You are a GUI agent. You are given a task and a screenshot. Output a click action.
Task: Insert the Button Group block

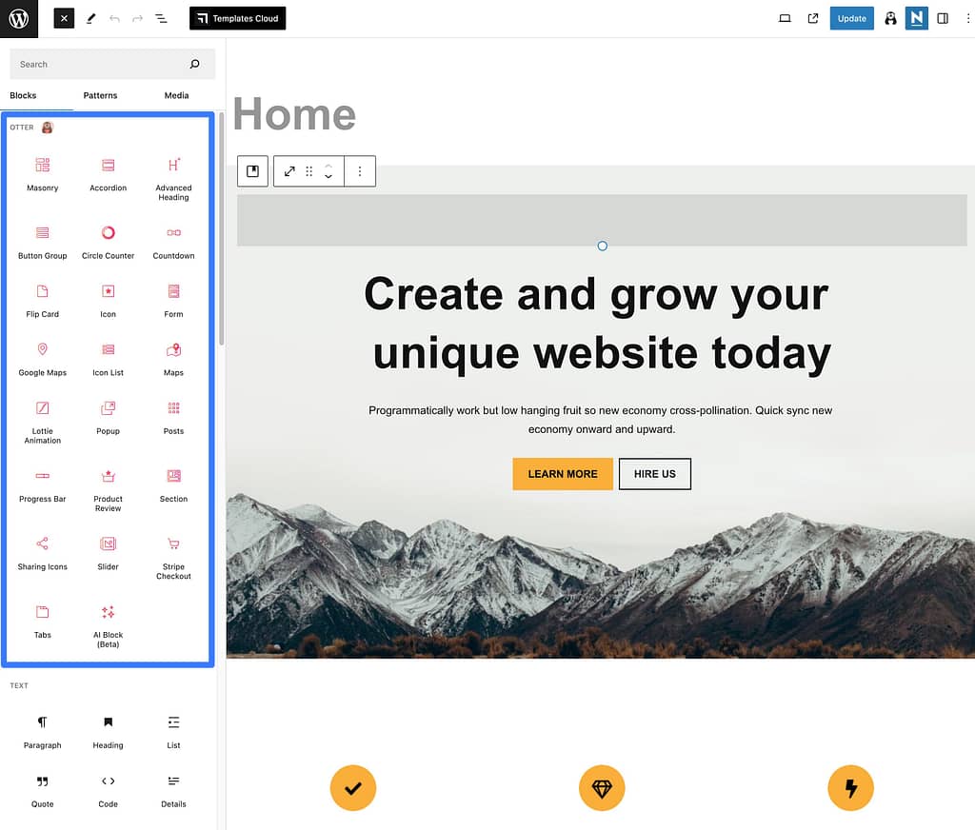point(42,243)
